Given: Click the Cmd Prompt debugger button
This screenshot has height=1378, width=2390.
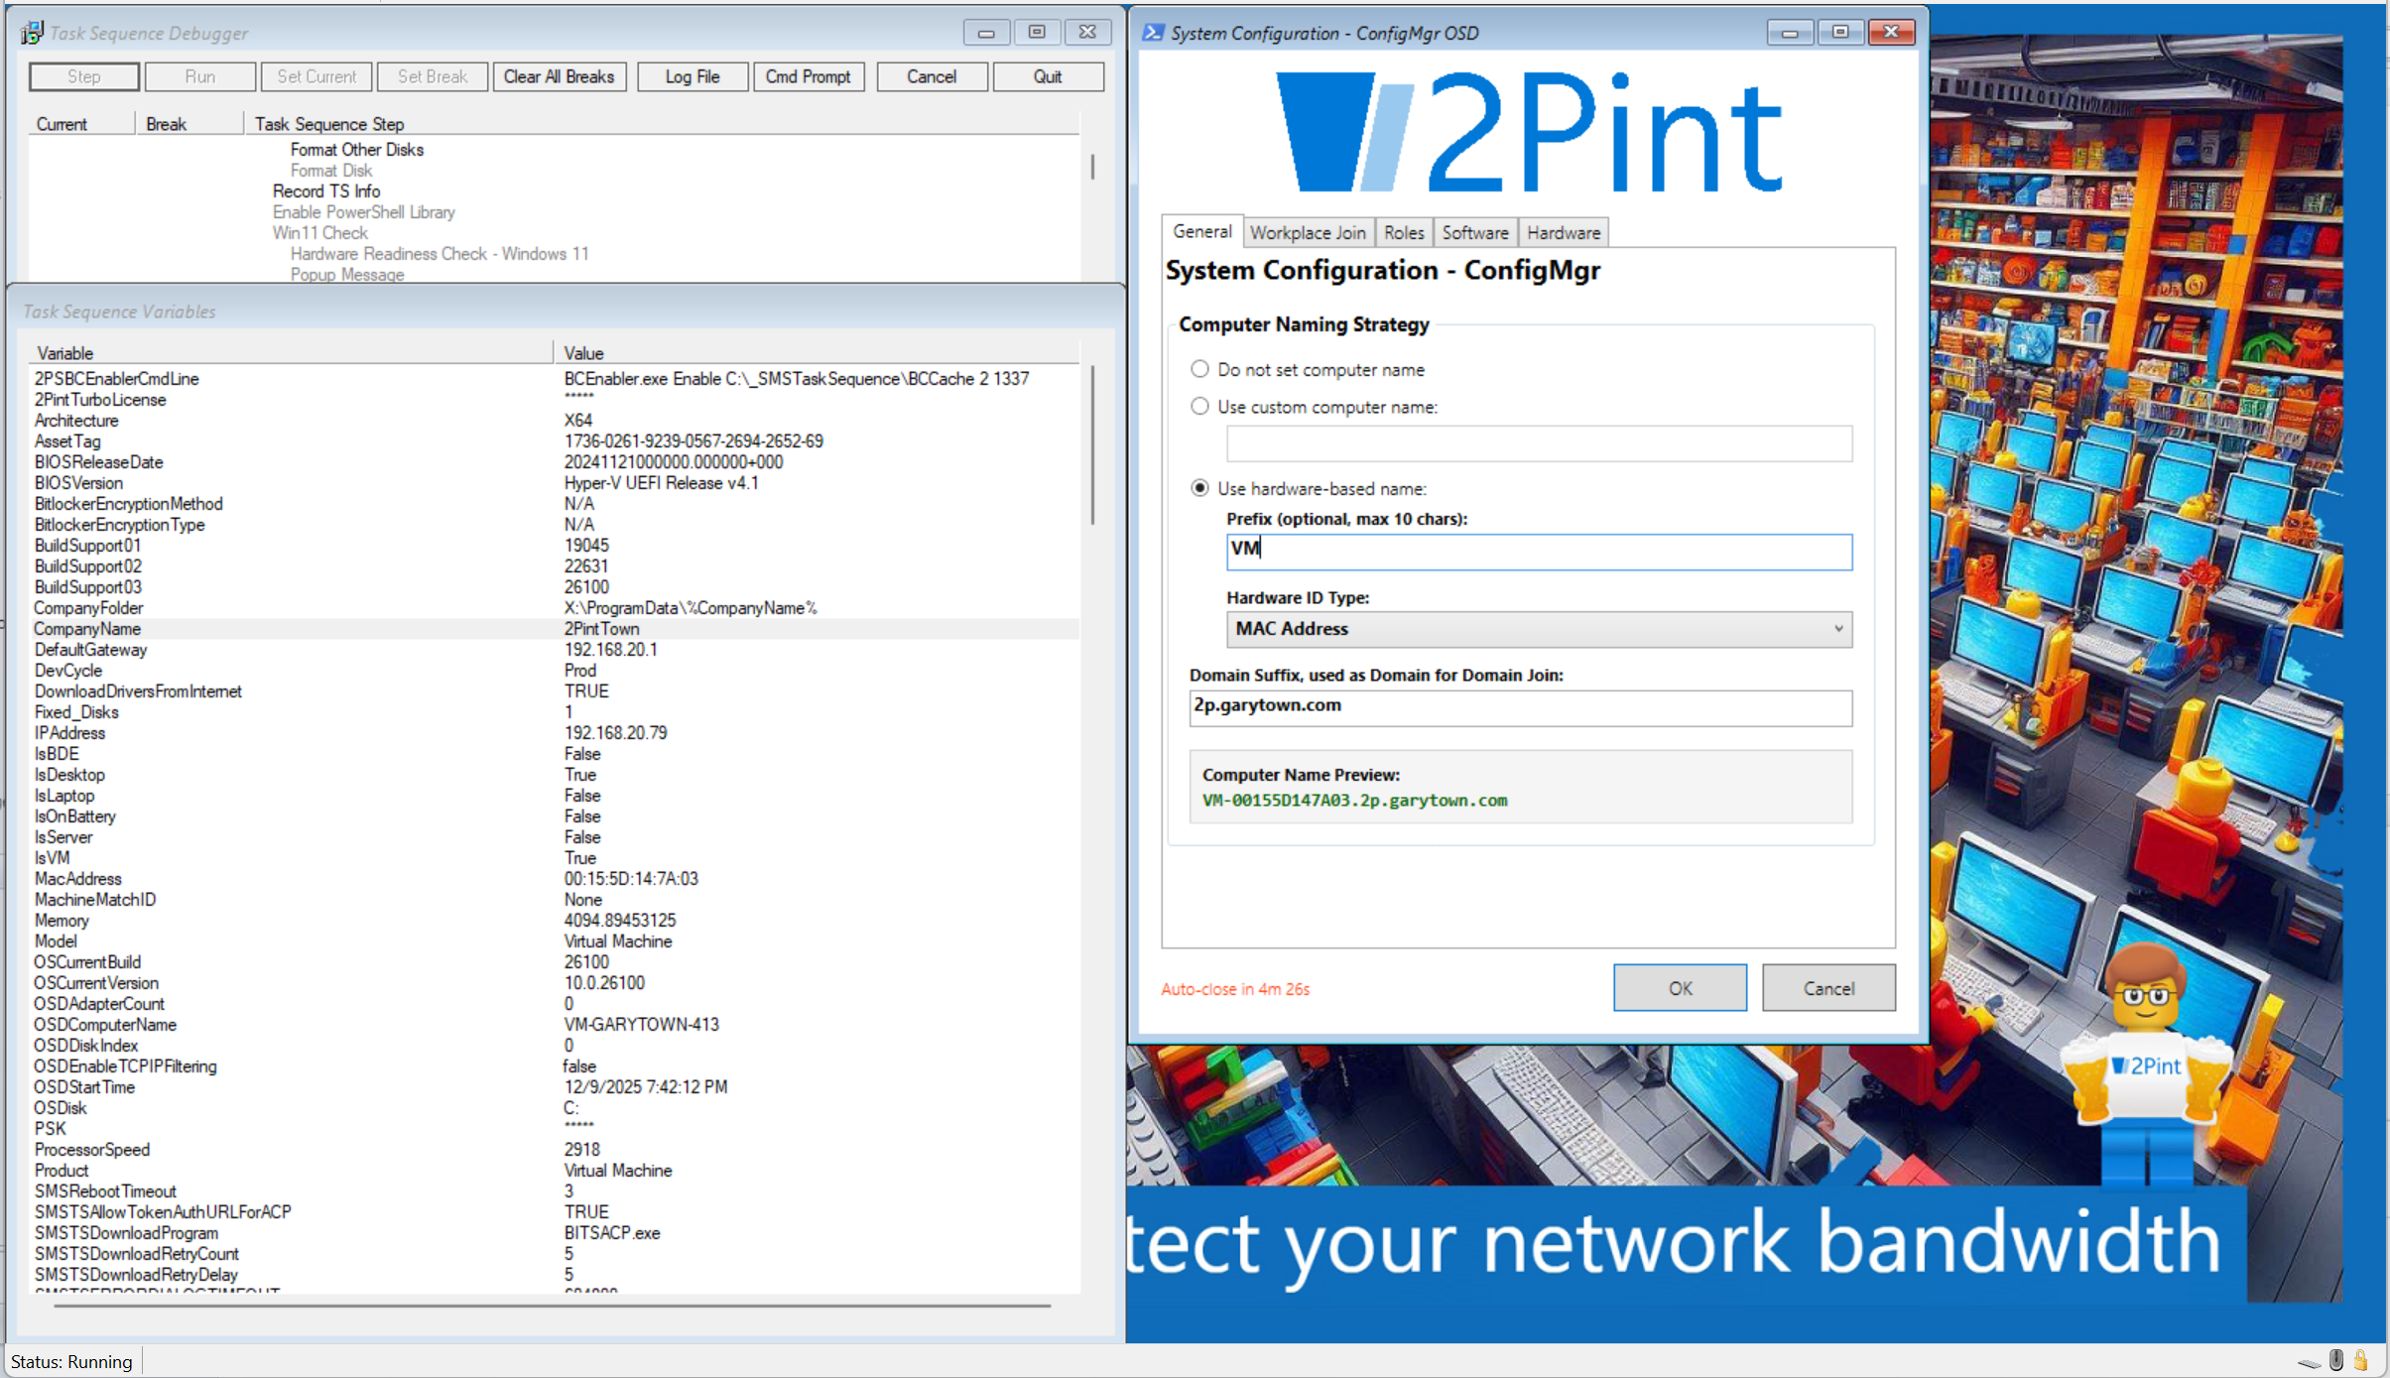Looking at the screenshot, I should pos(808,76).
